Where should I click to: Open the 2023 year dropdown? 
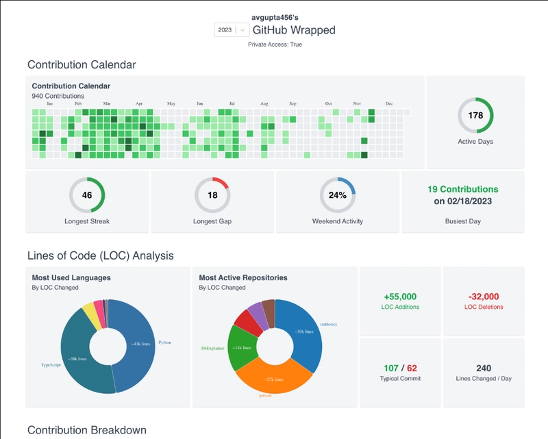tap(232, 30)
